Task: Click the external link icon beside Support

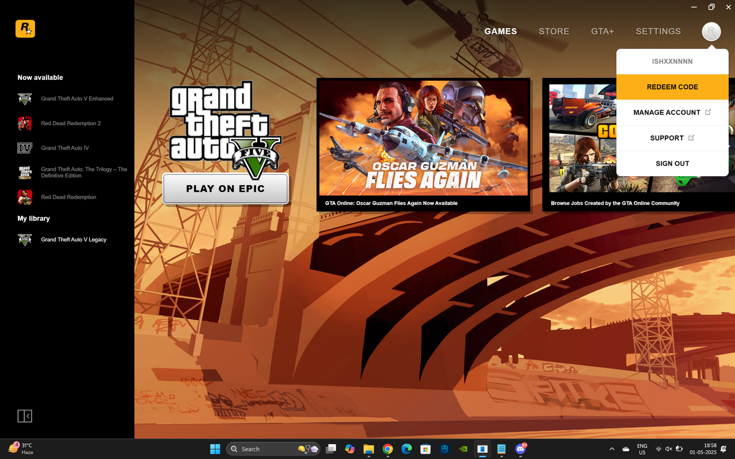Action: (x=691, y=138)
